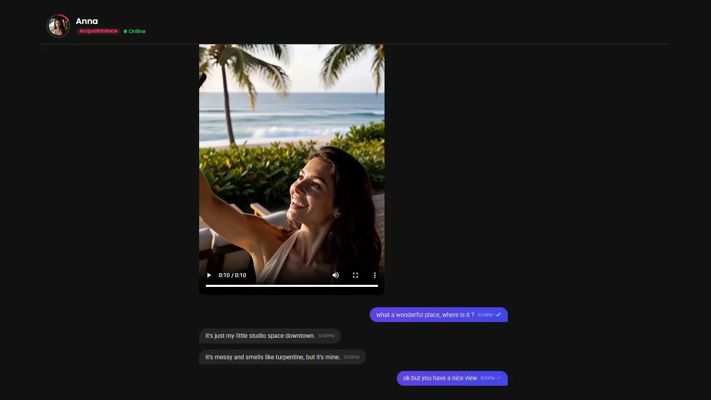Seek within the video progress bar
711x400 pixels.
coord(292,286)
